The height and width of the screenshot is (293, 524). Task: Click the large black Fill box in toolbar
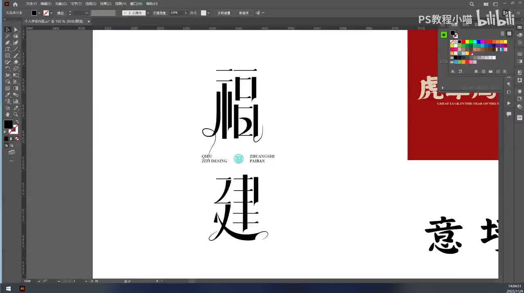point(8,124)
